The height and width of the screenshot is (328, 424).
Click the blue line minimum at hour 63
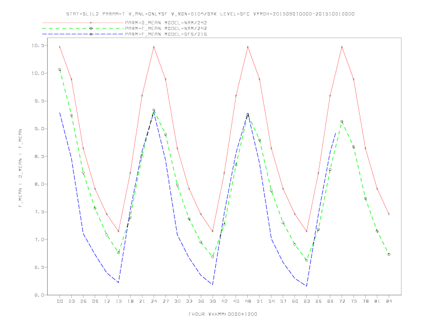pos(307,286)
